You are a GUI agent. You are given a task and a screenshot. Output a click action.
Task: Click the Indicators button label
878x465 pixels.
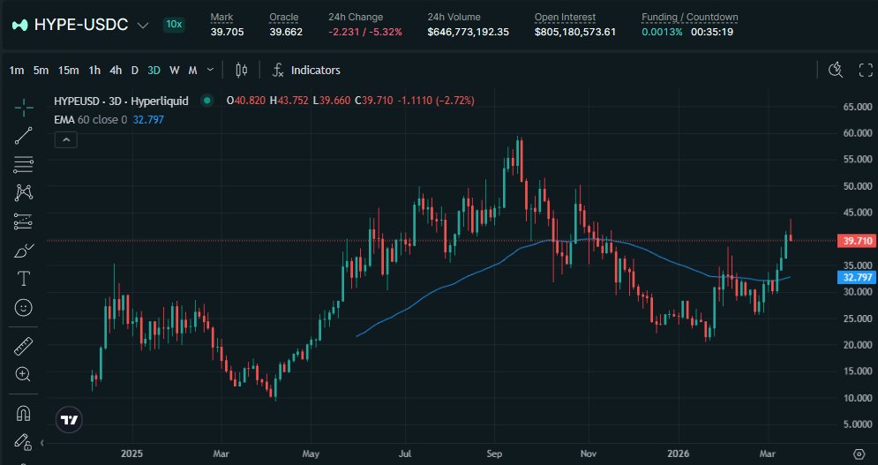316,70
